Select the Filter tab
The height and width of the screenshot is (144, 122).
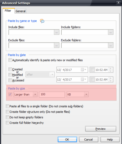click(8, 11)
